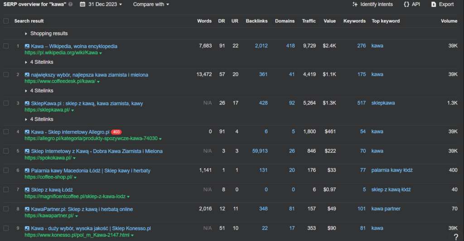Click SERP snapshot icon for Sklep z kawą Łódź

[x=27, y=190]
